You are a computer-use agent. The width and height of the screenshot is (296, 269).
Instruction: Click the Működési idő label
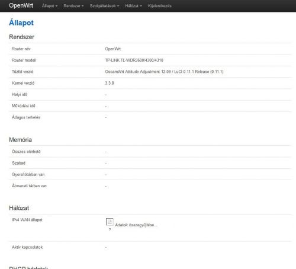click(x=24, y=106)
